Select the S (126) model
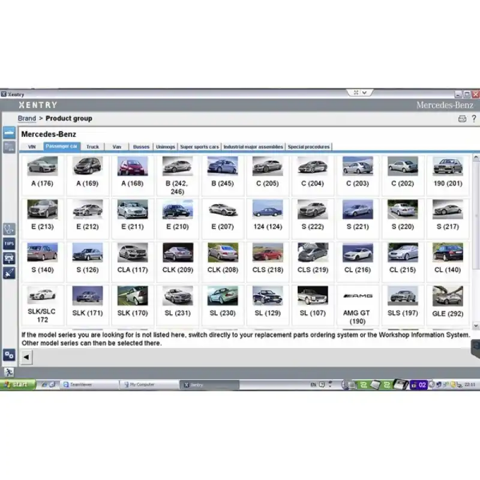 [87, 262]
